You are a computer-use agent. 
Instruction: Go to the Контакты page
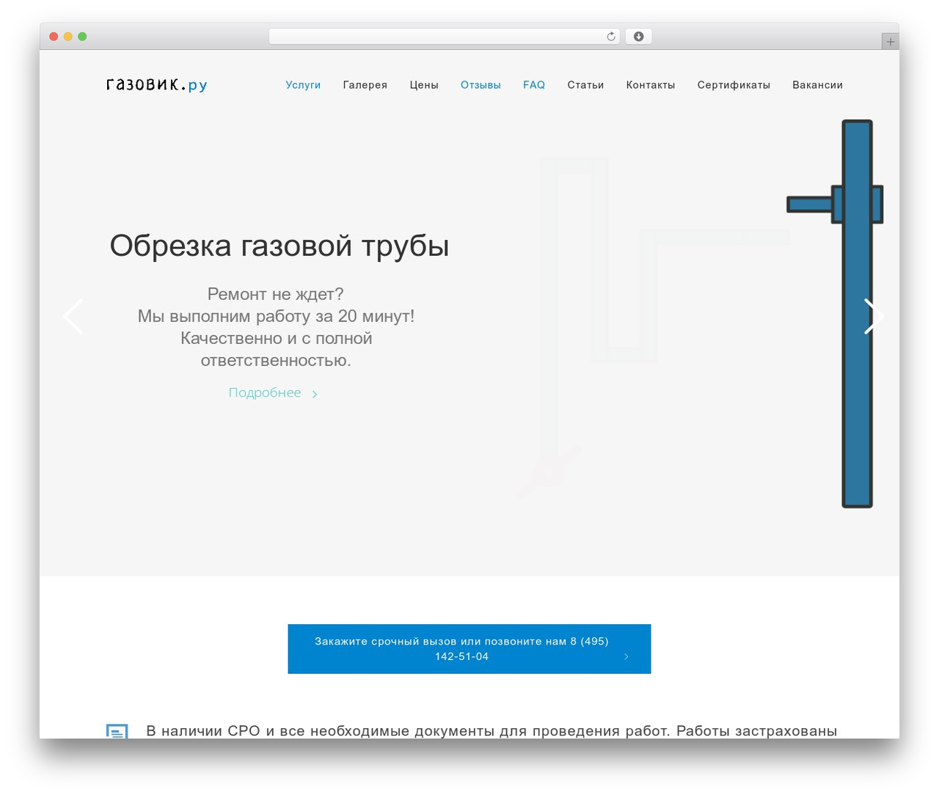click(651, 85)
